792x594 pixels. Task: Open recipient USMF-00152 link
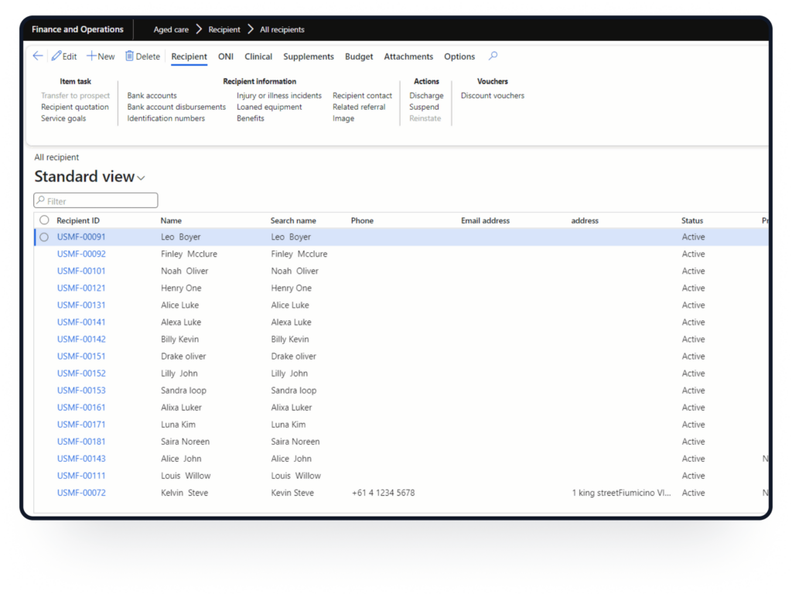(x=81, y=374)
